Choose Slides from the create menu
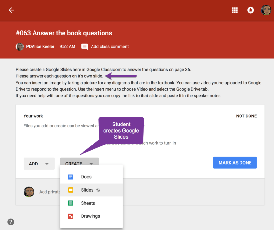 coord(92,190)
